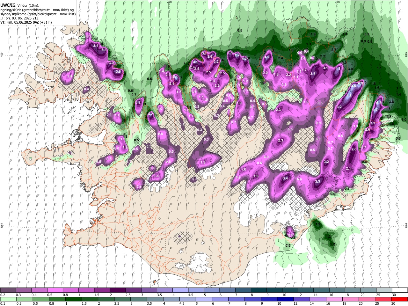Select the snow legend swatch labeled 12
The width and height of the screenshot is (408, 306).
305,290
